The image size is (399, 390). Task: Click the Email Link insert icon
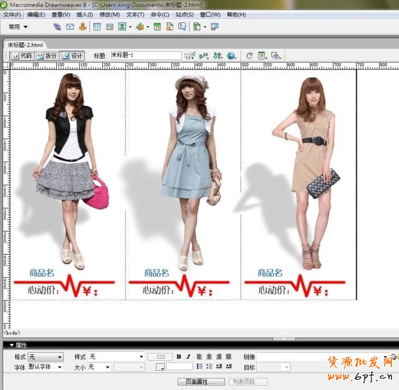point(70,27)
